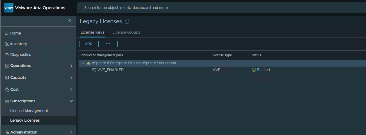Image resolution: width=366 pixels, height=135 pixels.
Task: Click the VMware logo icon
Action: coord(9,8)
